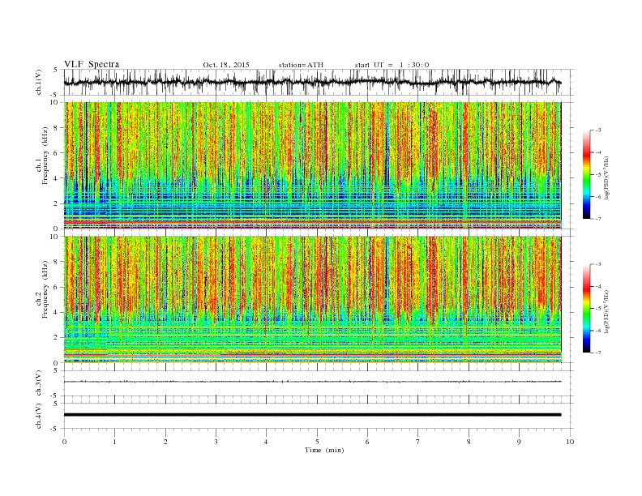
Task: Click time axis tick label "1"
Action: click(114, 442)
